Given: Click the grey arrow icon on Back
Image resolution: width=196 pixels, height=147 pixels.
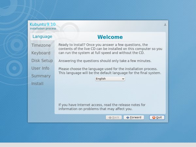Looking at the screenshot, I should click(x=110, y=117).
